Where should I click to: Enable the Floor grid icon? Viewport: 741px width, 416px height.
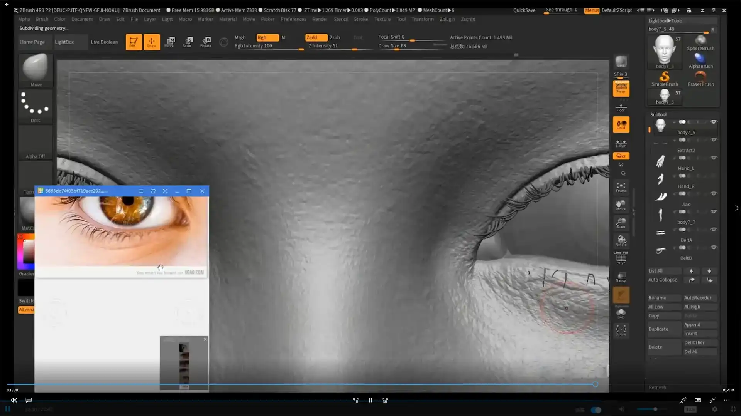point(621,107)
